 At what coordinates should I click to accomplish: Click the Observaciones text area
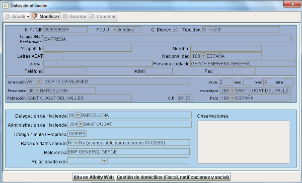pyautogui.click(x=244, y=142)
